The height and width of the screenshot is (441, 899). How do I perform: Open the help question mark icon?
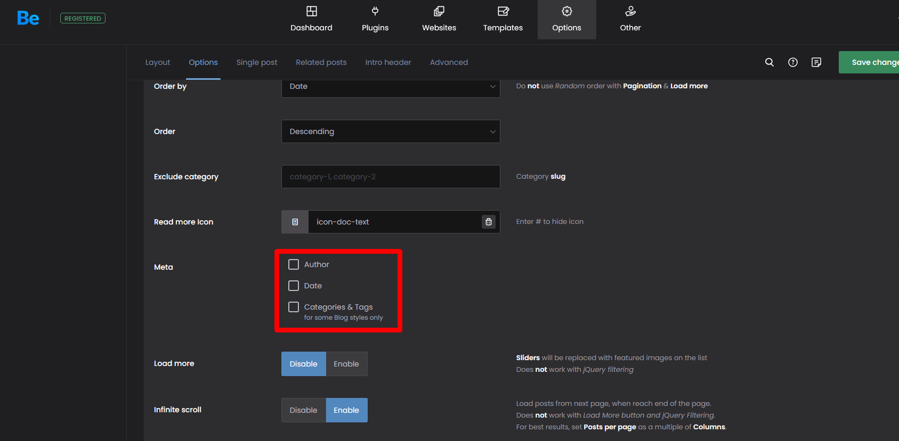click(793, 62)
